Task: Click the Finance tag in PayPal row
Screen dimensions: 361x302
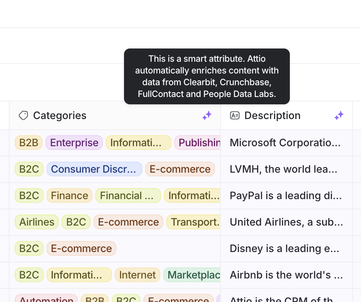Action: pos(69,195)
